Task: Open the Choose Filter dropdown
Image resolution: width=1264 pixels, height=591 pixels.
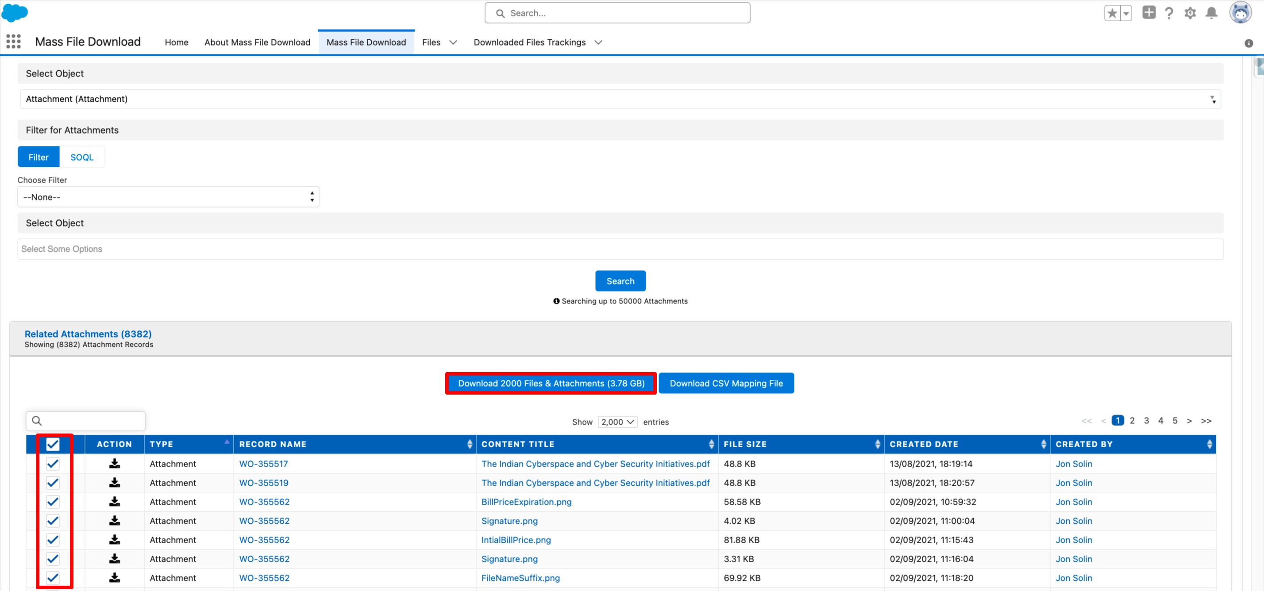Action: 168,197
